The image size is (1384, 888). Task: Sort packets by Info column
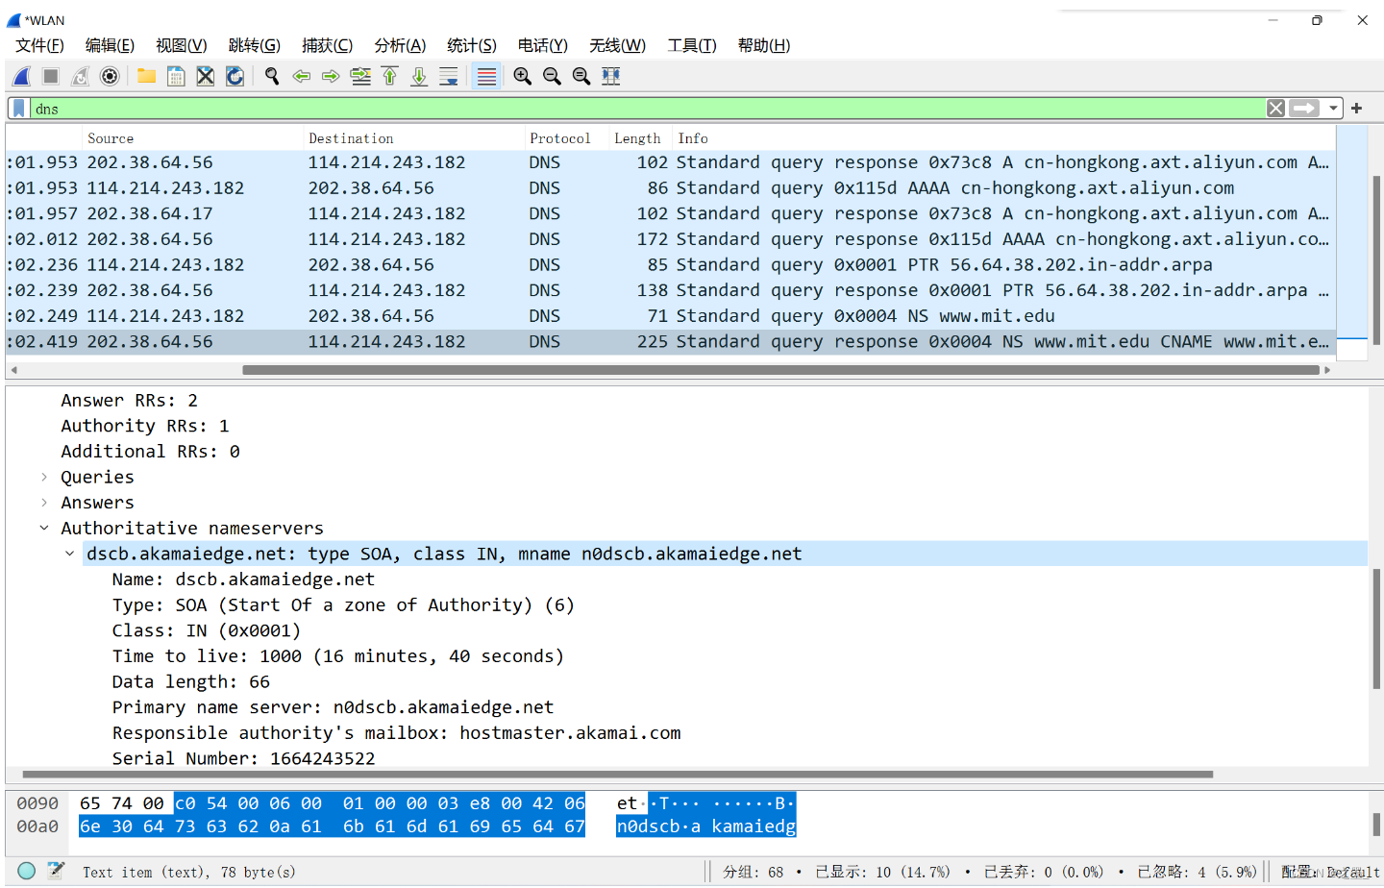(x=1004, y=138)
